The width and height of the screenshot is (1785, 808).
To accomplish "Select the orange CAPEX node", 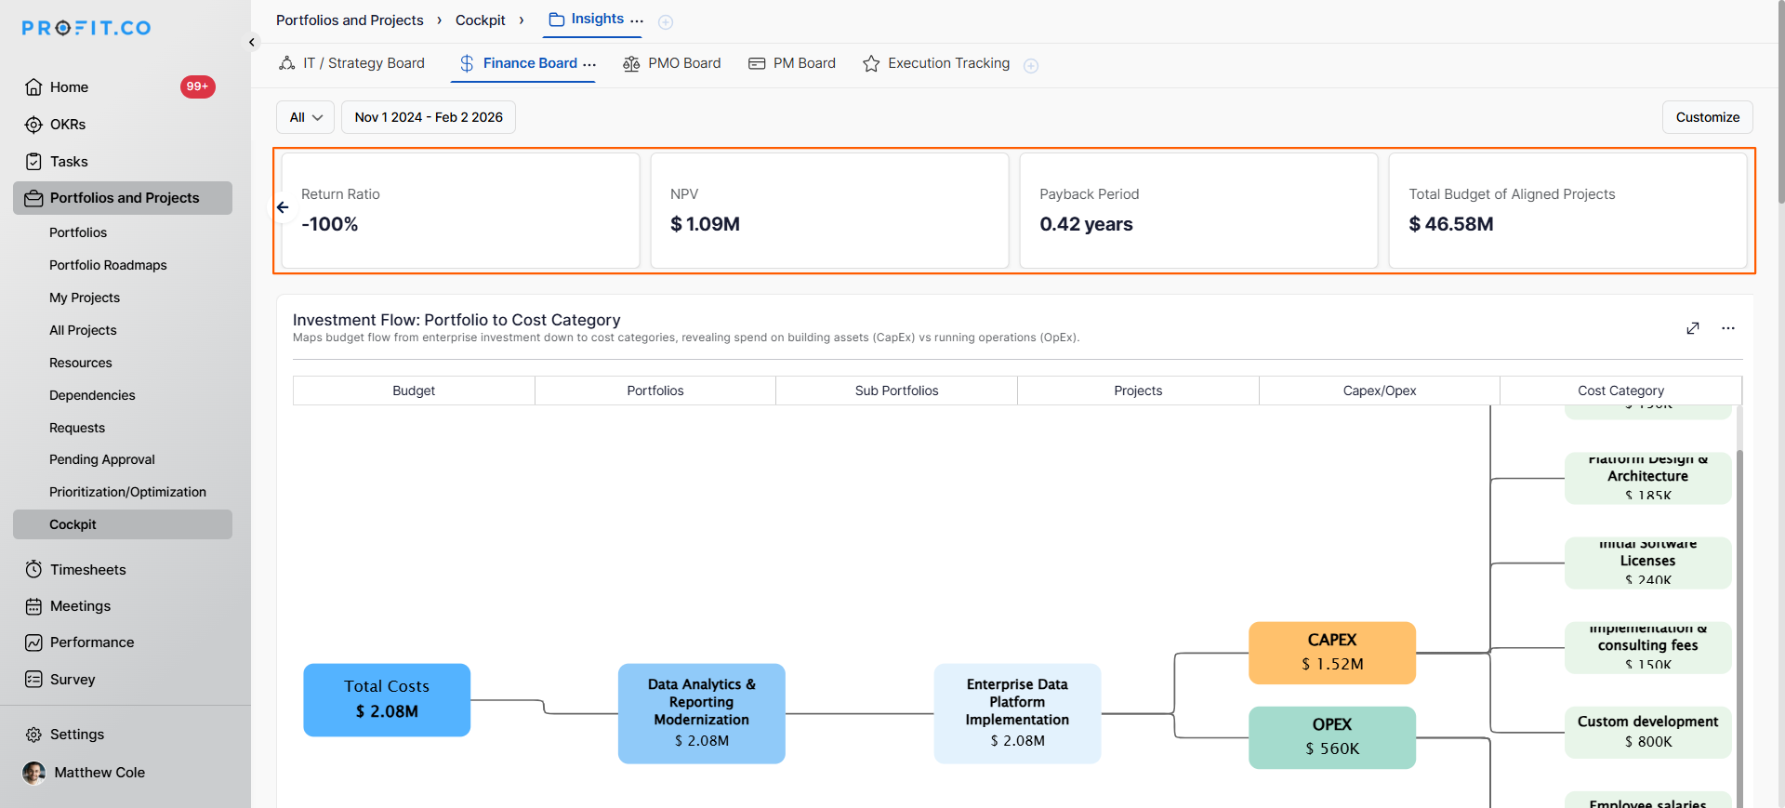I will pos(1331,652).
